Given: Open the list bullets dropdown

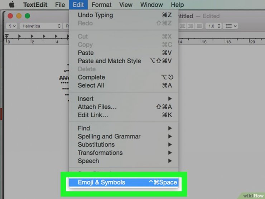Looking at the screenshot, I should click(230, 26).
